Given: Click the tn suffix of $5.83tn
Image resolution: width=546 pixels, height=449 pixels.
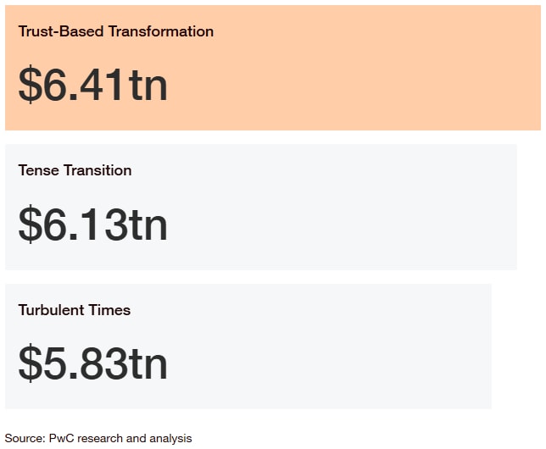Looking at the screenshot, I should 148,365.
